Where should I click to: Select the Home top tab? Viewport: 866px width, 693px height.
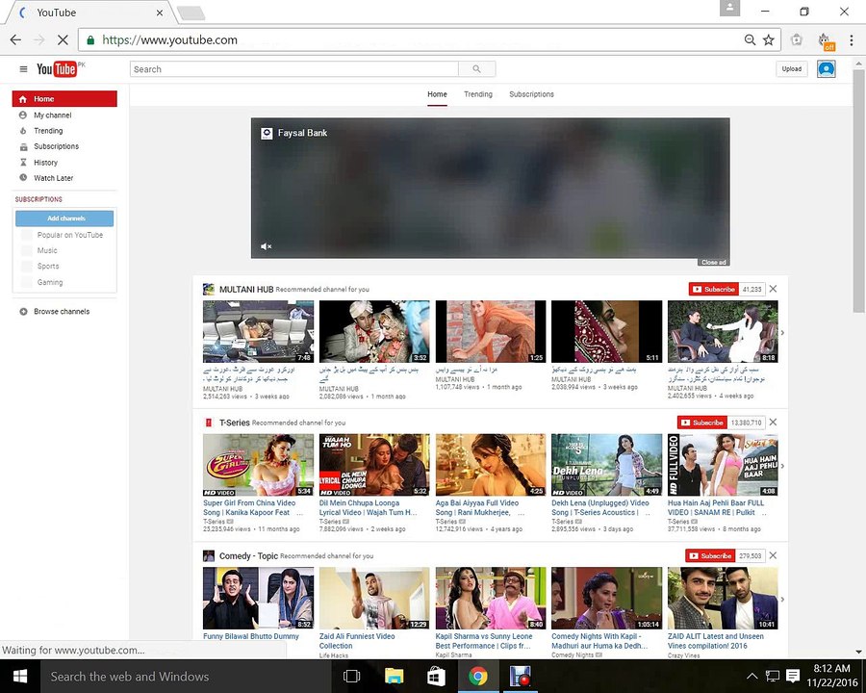click(437, 94)
